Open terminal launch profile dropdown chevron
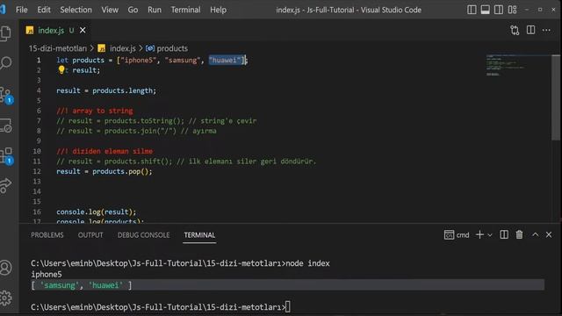Viewport: 562px width, 316px height. pos(490,235)
